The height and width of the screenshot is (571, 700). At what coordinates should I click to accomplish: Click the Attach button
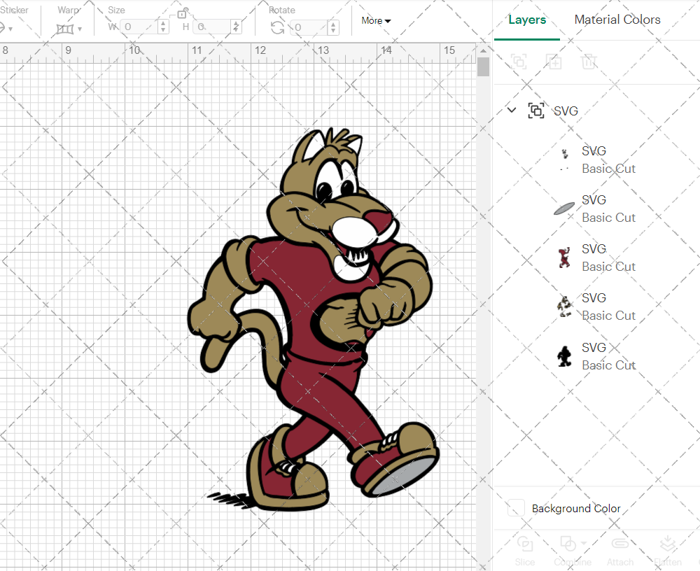click(x=620, y=551)
